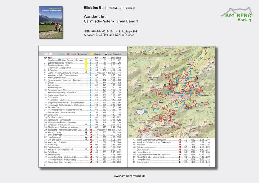Click the Bergbahn icon beside Wank - Höhenwanderungen
Viewport: 259px width, 183px height.
(86, 73)
